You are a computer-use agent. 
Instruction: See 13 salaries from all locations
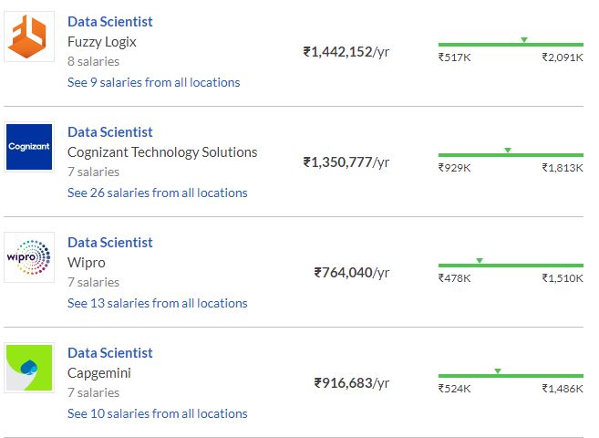point(157,303)
